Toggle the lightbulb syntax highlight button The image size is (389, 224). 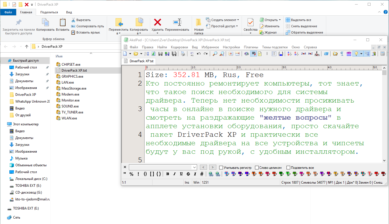356,53
